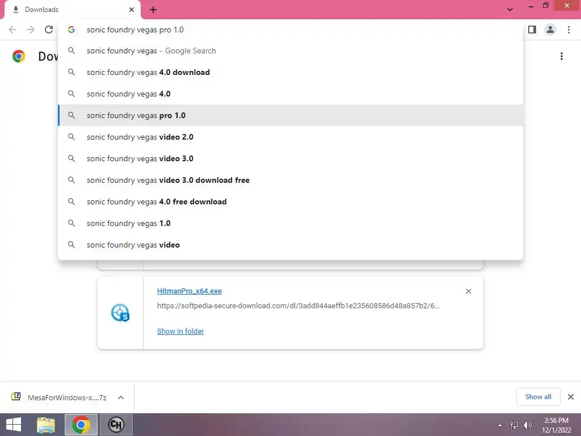Remove HitmanPro_x64.exe from downloads list
Viewport: 581px width, 436px height.
(x=468, y=291)
